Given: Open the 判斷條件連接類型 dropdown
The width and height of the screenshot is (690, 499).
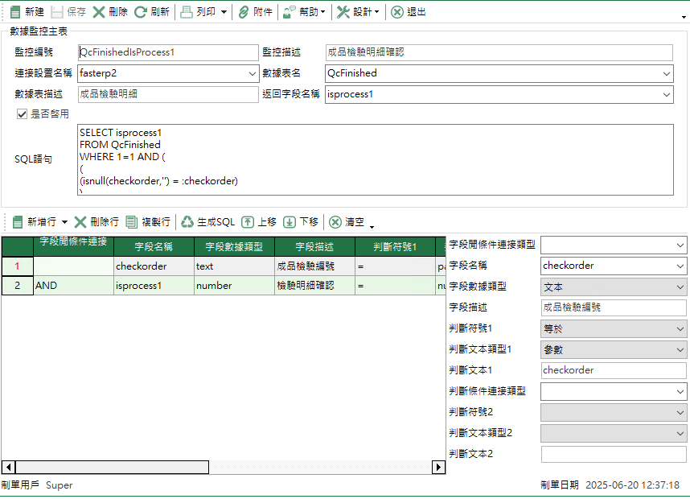Looking at the screenshot, I should pyautogui.click(x=680, y=391).
